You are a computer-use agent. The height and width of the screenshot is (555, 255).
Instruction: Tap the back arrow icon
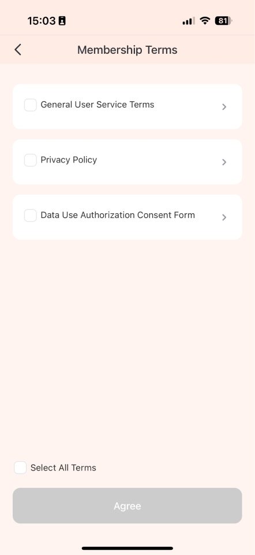(18, 50)
